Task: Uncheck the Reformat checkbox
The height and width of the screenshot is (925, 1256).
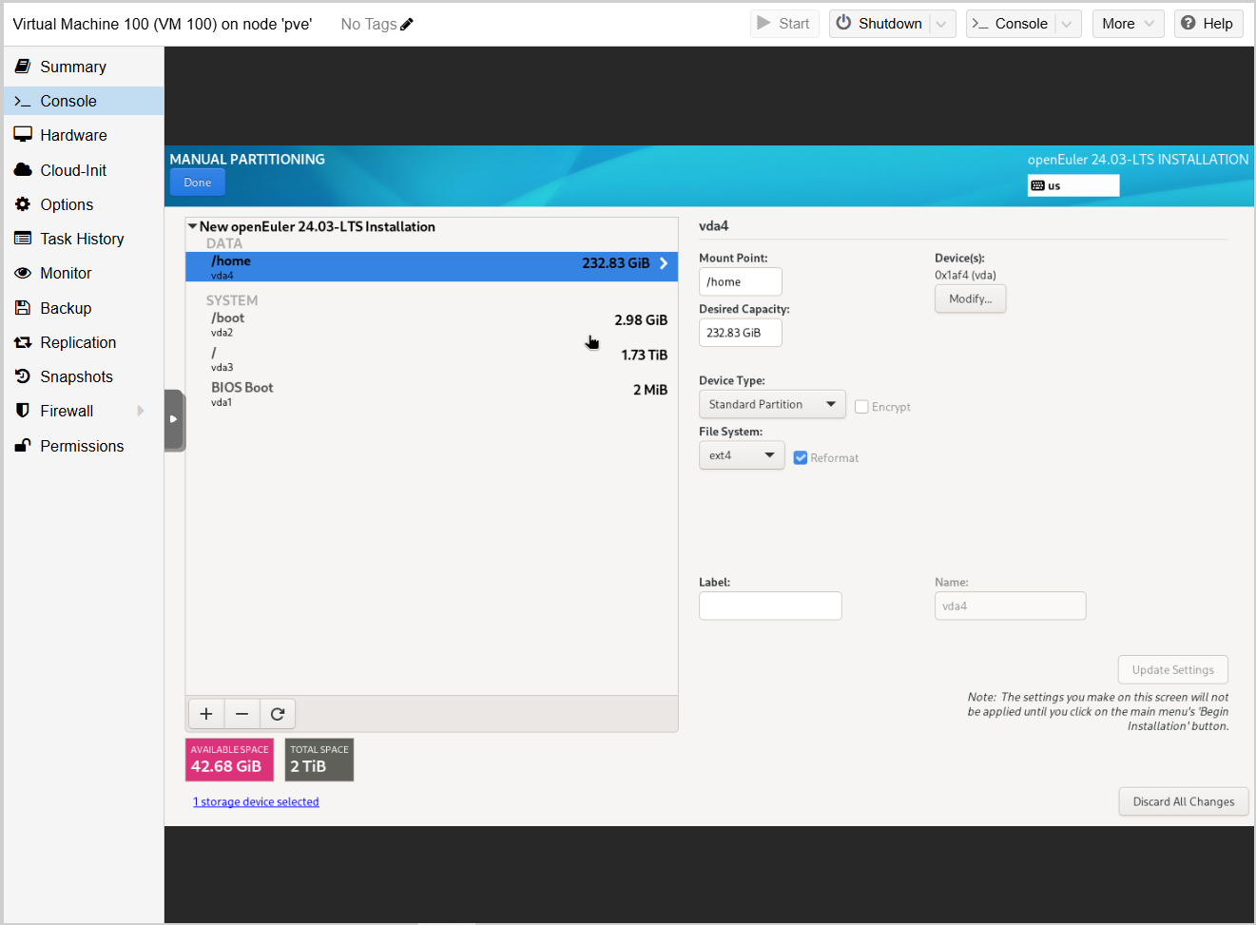Action: 801,458
